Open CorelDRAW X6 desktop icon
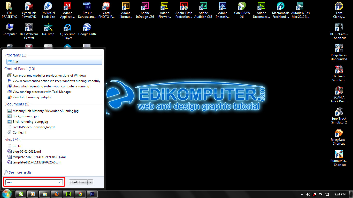 click(242, 10)
